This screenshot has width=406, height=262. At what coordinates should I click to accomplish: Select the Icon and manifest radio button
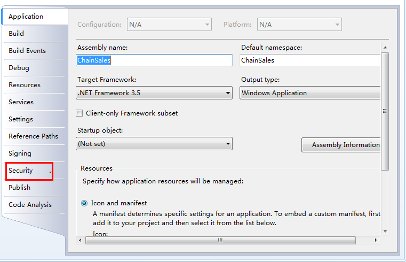(x=84, y=203)
